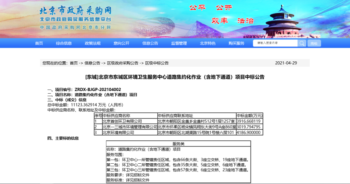This screenshot has width=350, height=184.
Task: Open the 信息公告 menu item
Action: pos(150,43)
